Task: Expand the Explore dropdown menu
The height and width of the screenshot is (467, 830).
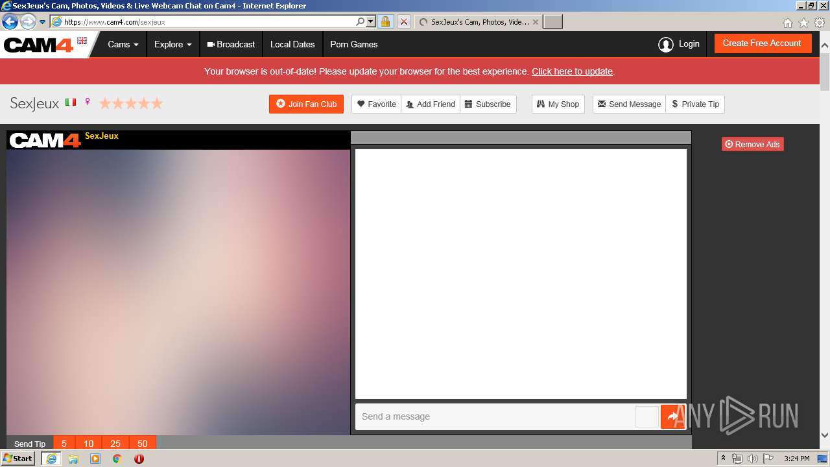Action: point(172,45)
